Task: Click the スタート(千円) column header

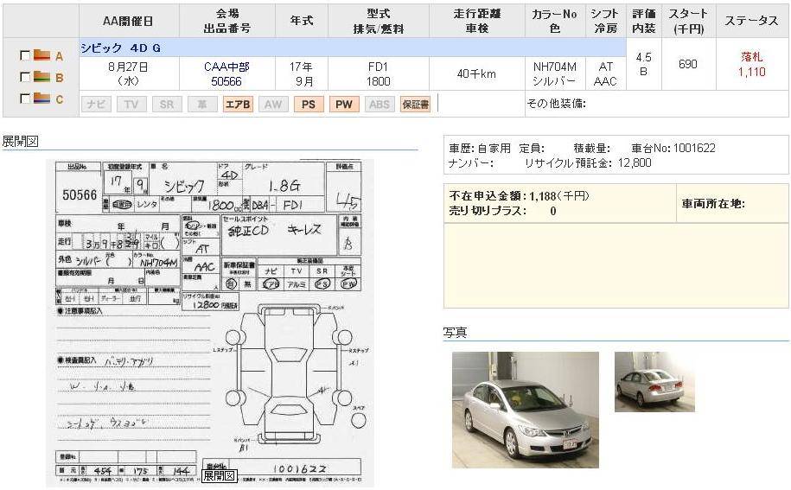Action: point(689,21)
